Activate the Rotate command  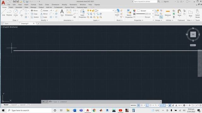pos(44,10)
